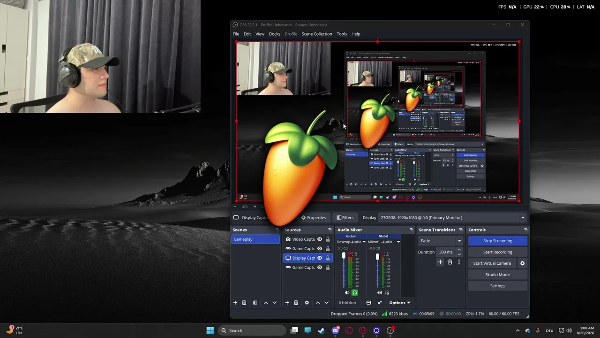Click Stop Streaming
The height and width of the screenshot is (338, 600).
pyautogui.click(x=497, y=241)
